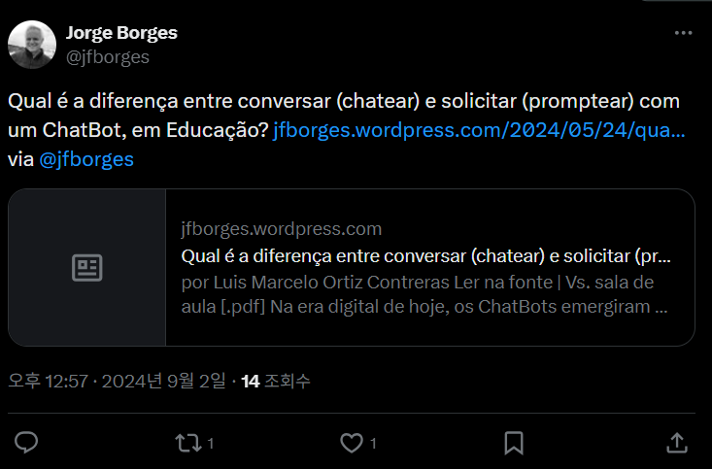Viewport: 712px width, 469px height.
Task: Click the repost count number 1
Action: (210, 443)
